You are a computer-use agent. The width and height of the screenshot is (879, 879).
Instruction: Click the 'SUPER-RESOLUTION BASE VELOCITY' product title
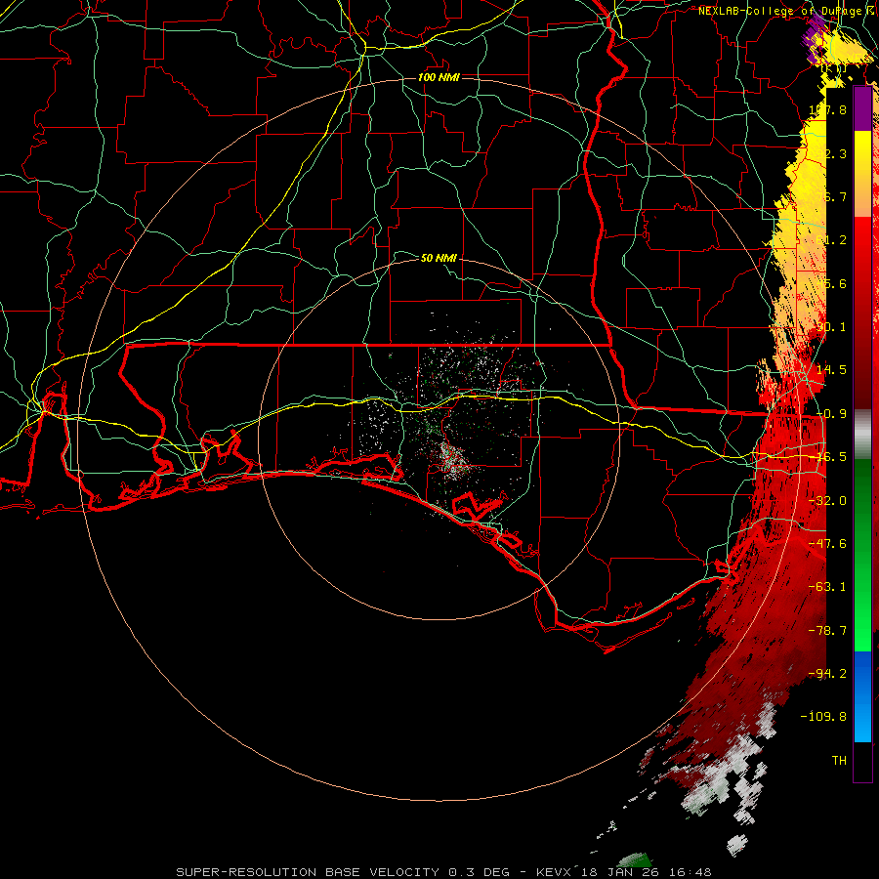coord(308,872)
